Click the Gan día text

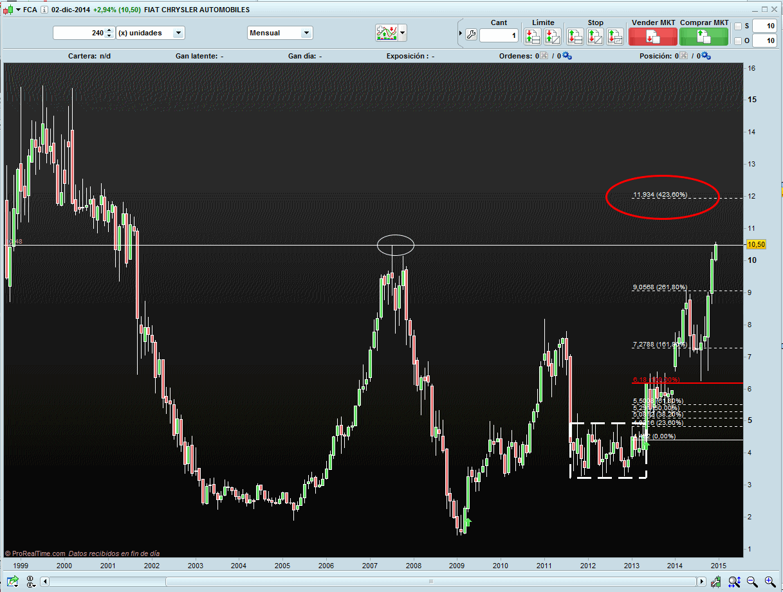pyautogui.click(x=305, y=56)
